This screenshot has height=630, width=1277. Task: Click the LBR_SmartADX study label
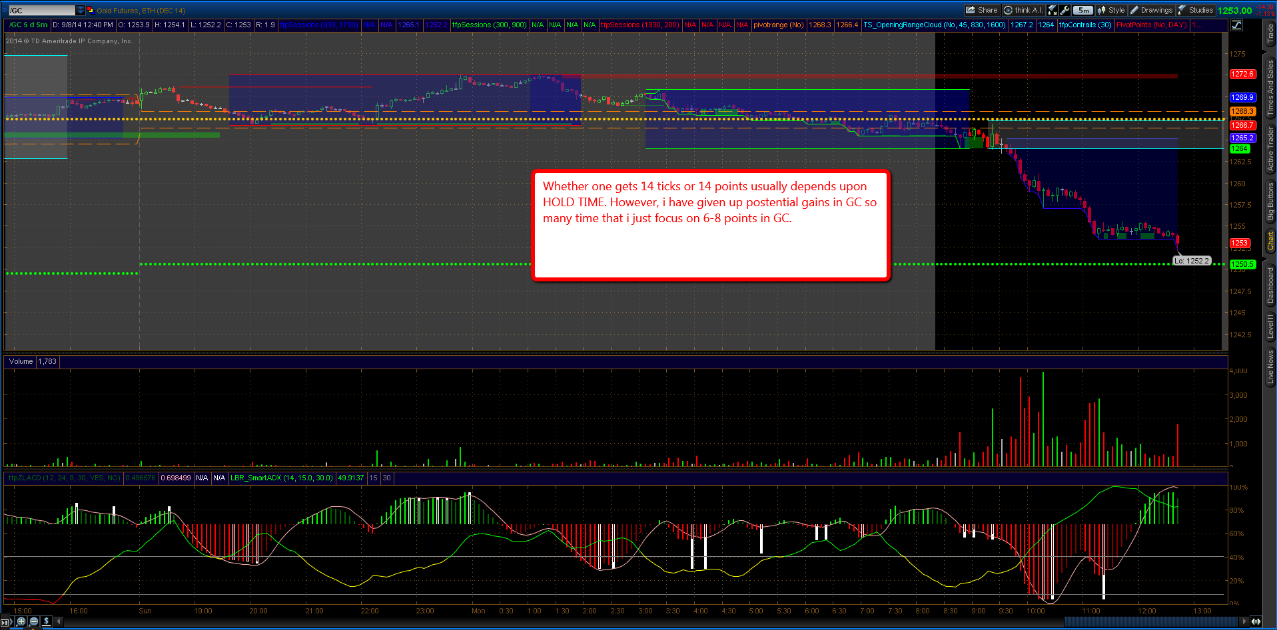pos(282,478)
